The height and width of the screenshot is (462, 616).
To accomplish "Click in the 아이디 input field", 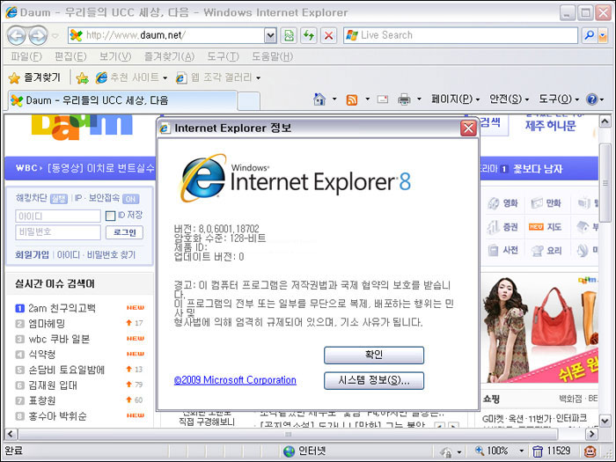I will [58, 216].
